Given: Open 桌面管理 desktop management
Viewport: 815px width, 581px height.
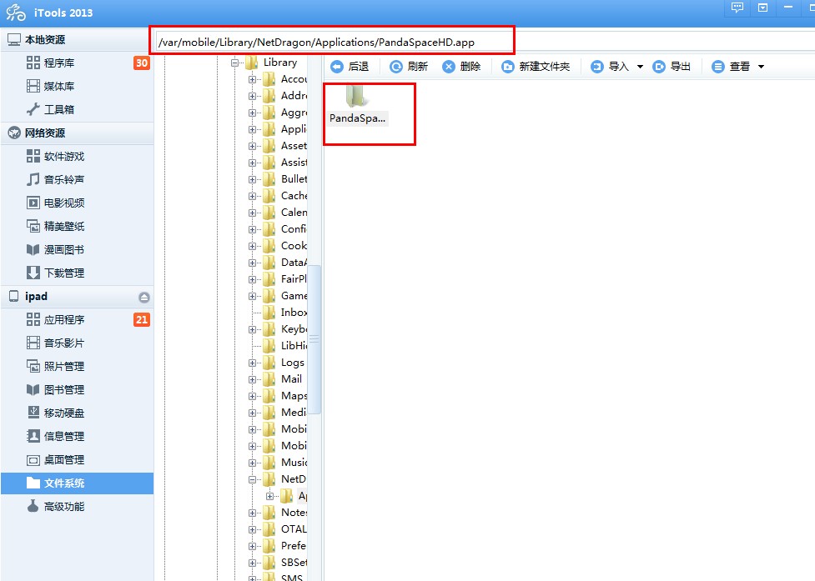Looking at the screenshot, I should pos(77,460).
